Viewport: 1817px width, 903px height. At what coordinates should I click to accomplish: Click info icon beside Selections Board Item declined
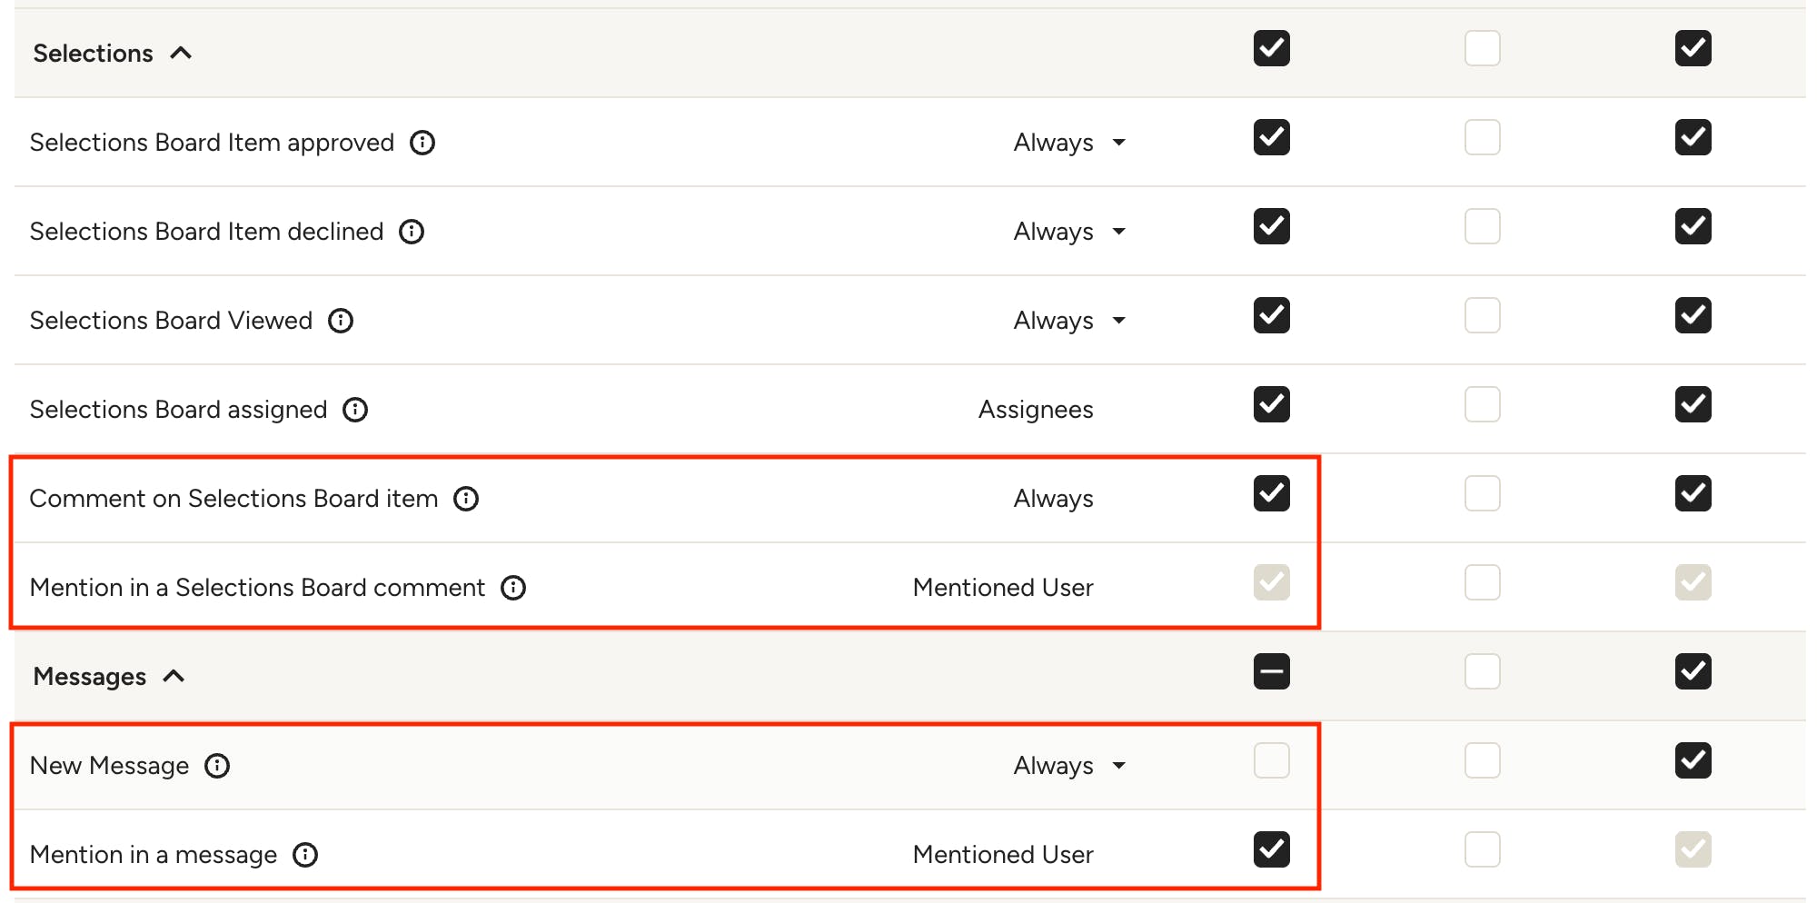pos(412,232)
